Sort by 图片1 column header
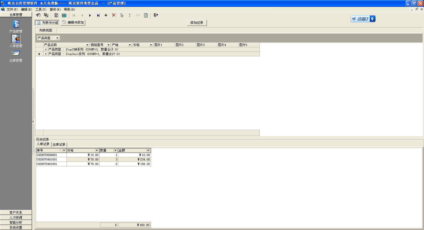This screenshot has width=424, height=230. pos(164,45)
